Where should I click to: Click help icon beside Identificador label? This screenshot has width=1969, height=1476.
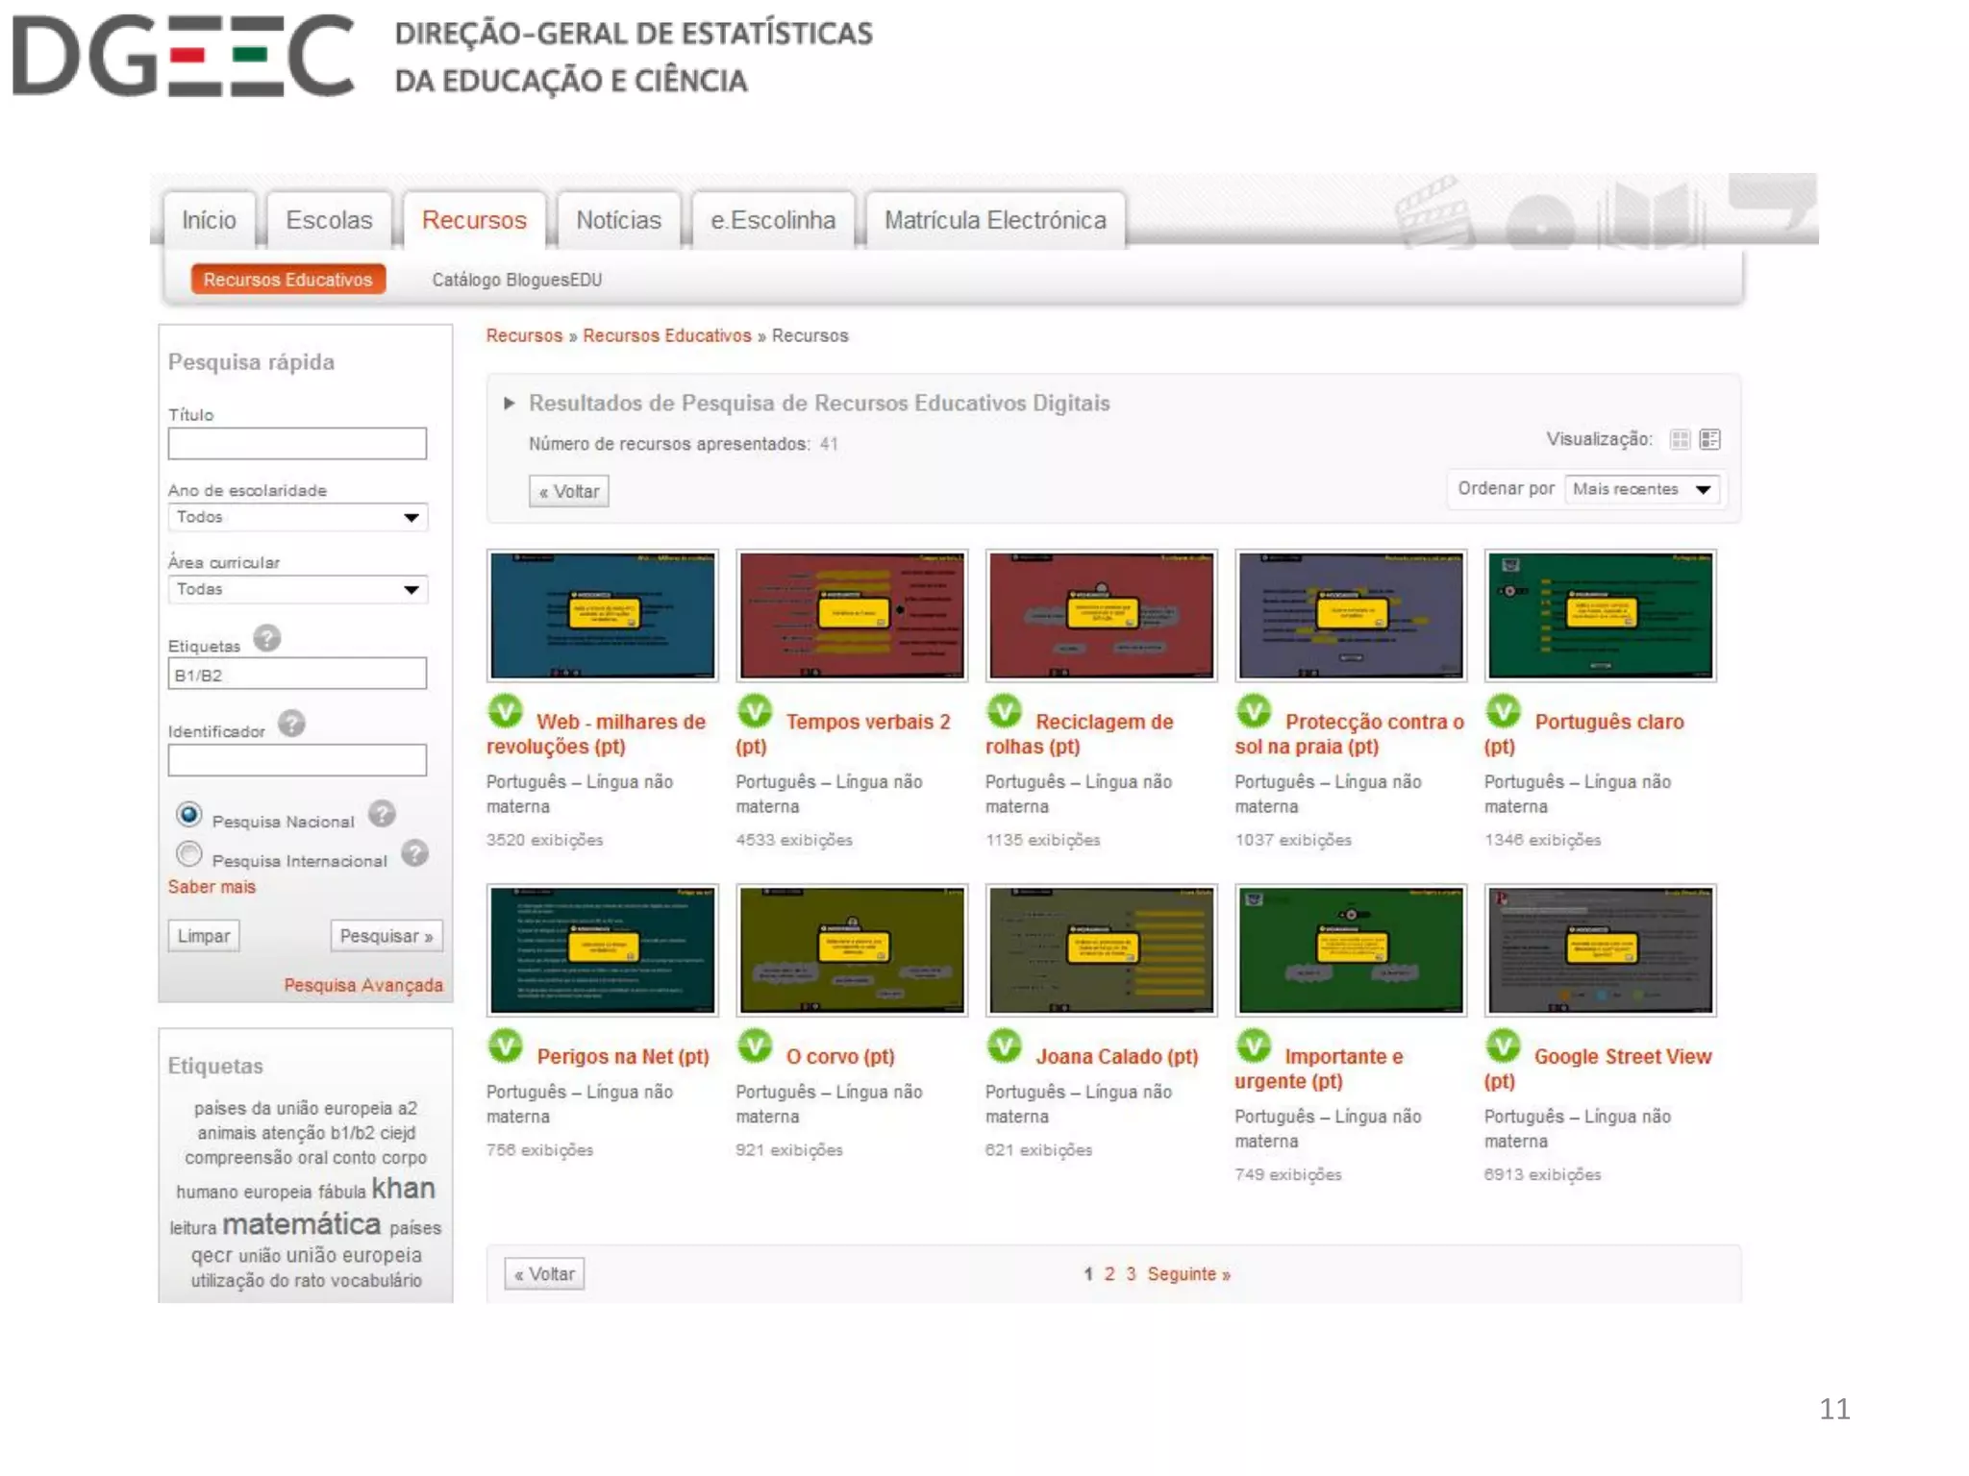tap(291, 724)
